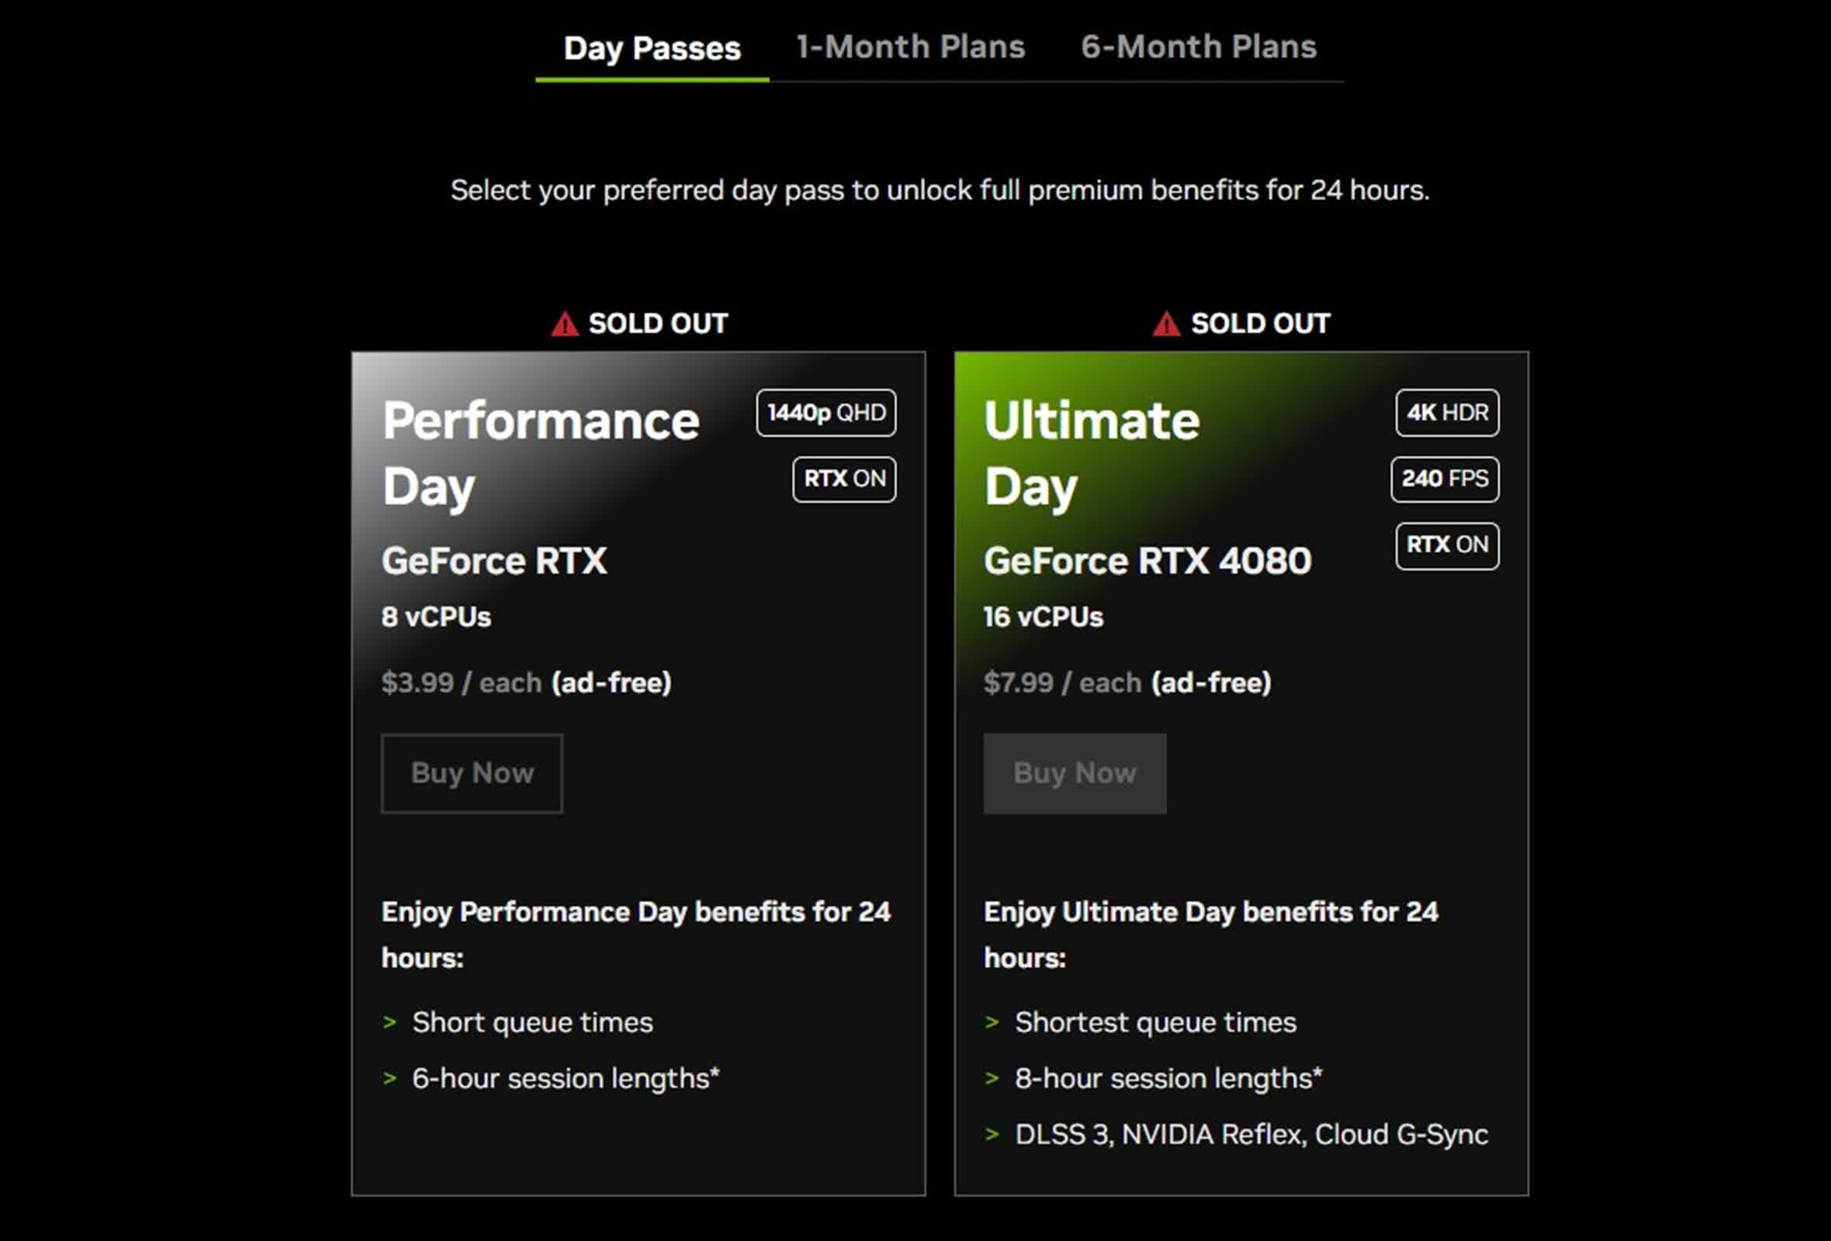This screenshot has height=1241, width=1831.
Task: Click the red warning icon above Performance Day
Action: click(564, 323)
